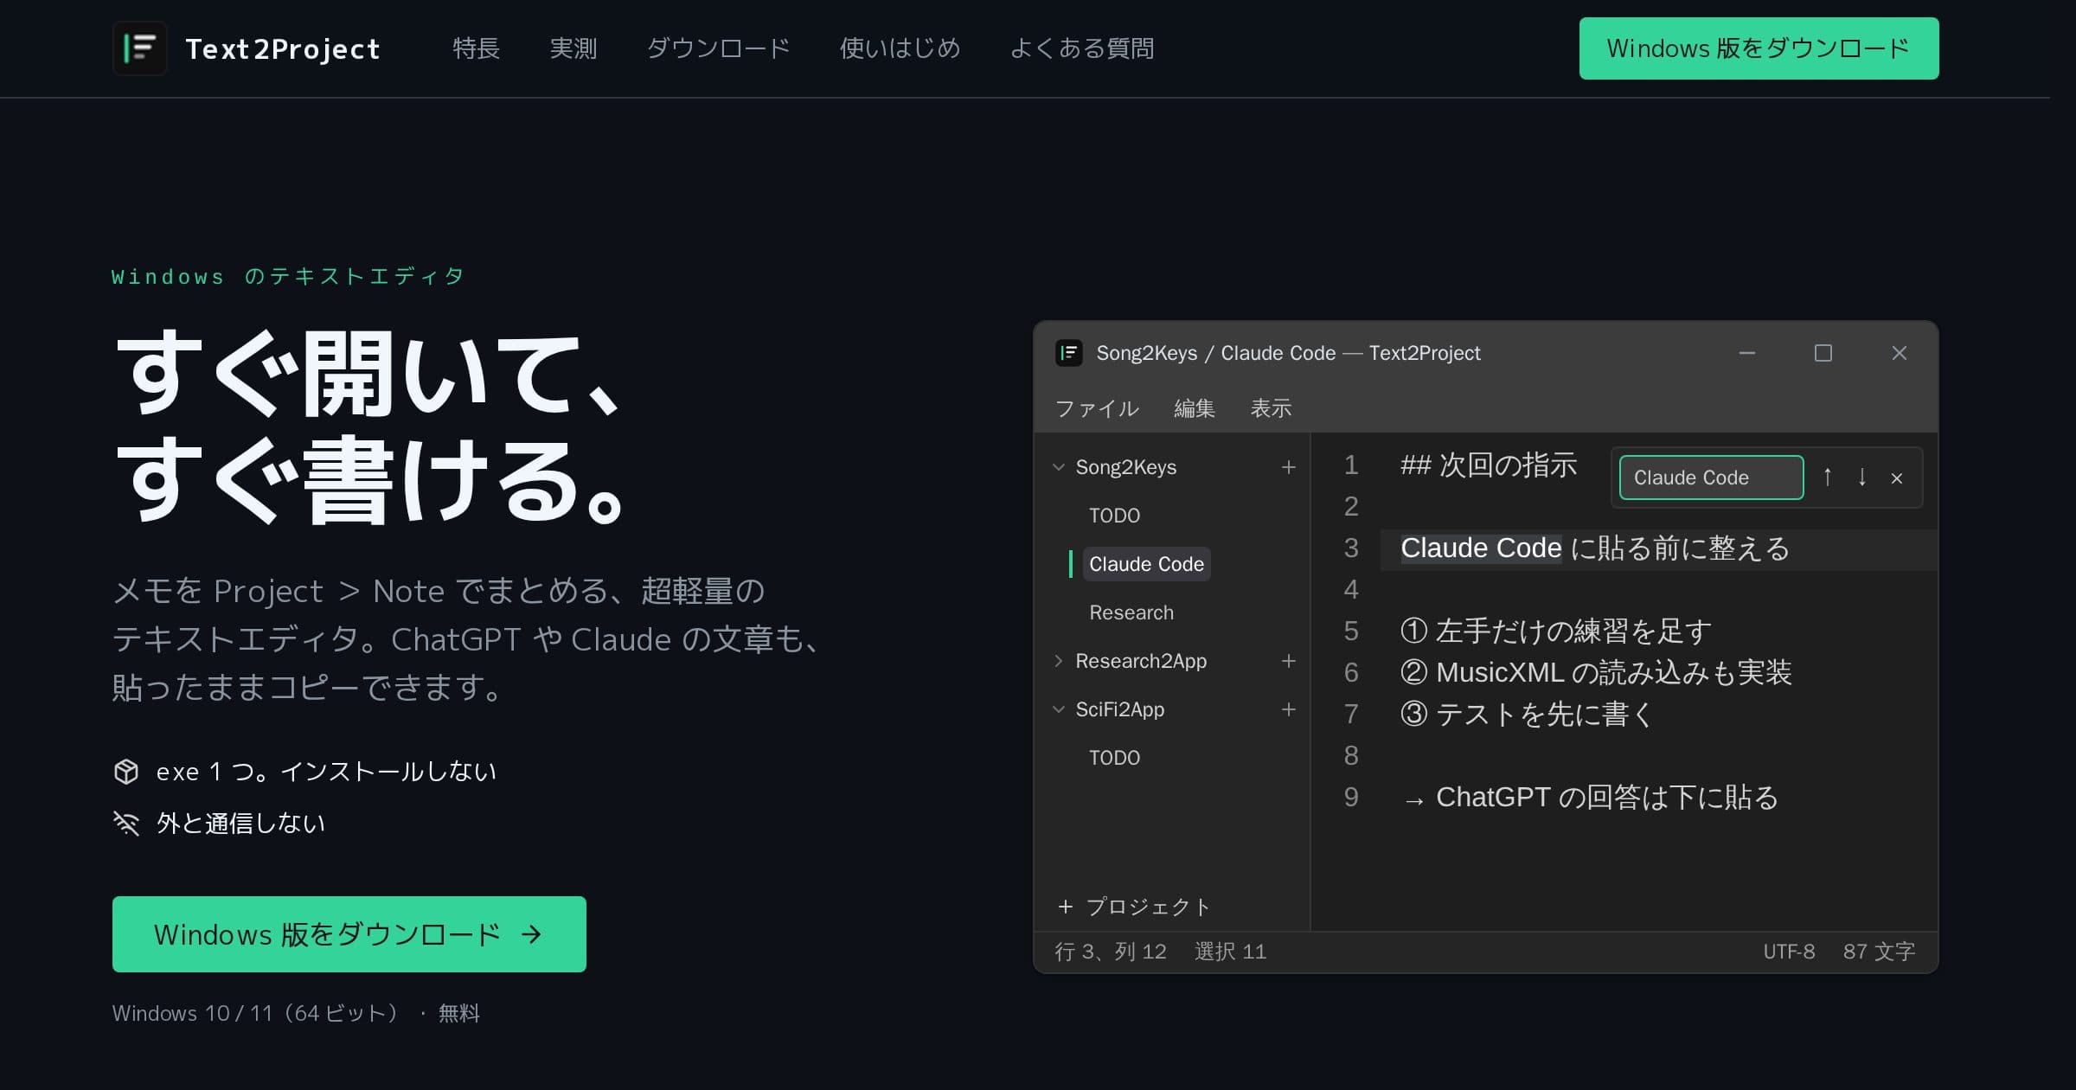Minimize the Text2Project editor window
Viewport: 2076px width, 1090px height.
click(x=1747, y=353)
